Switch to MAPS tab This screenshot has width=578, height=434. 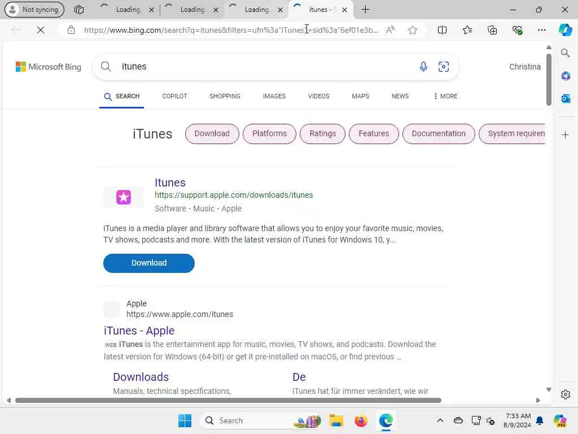coord(361,96)
